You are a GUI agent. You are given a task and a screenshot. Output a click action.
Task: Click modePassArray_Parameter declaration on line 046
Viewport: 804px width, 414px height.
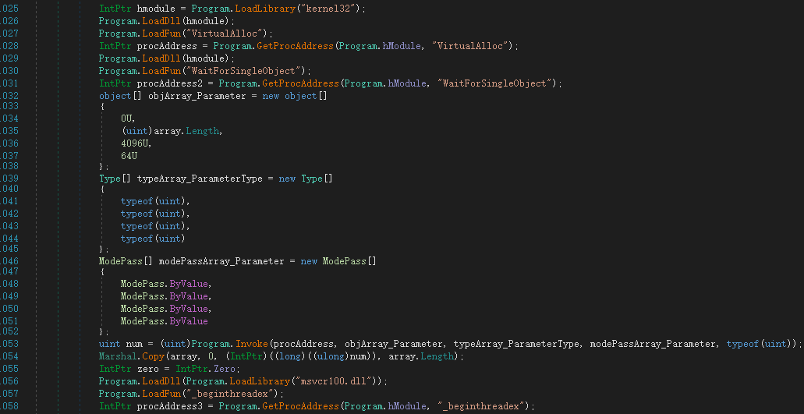[x=221, y=261]
